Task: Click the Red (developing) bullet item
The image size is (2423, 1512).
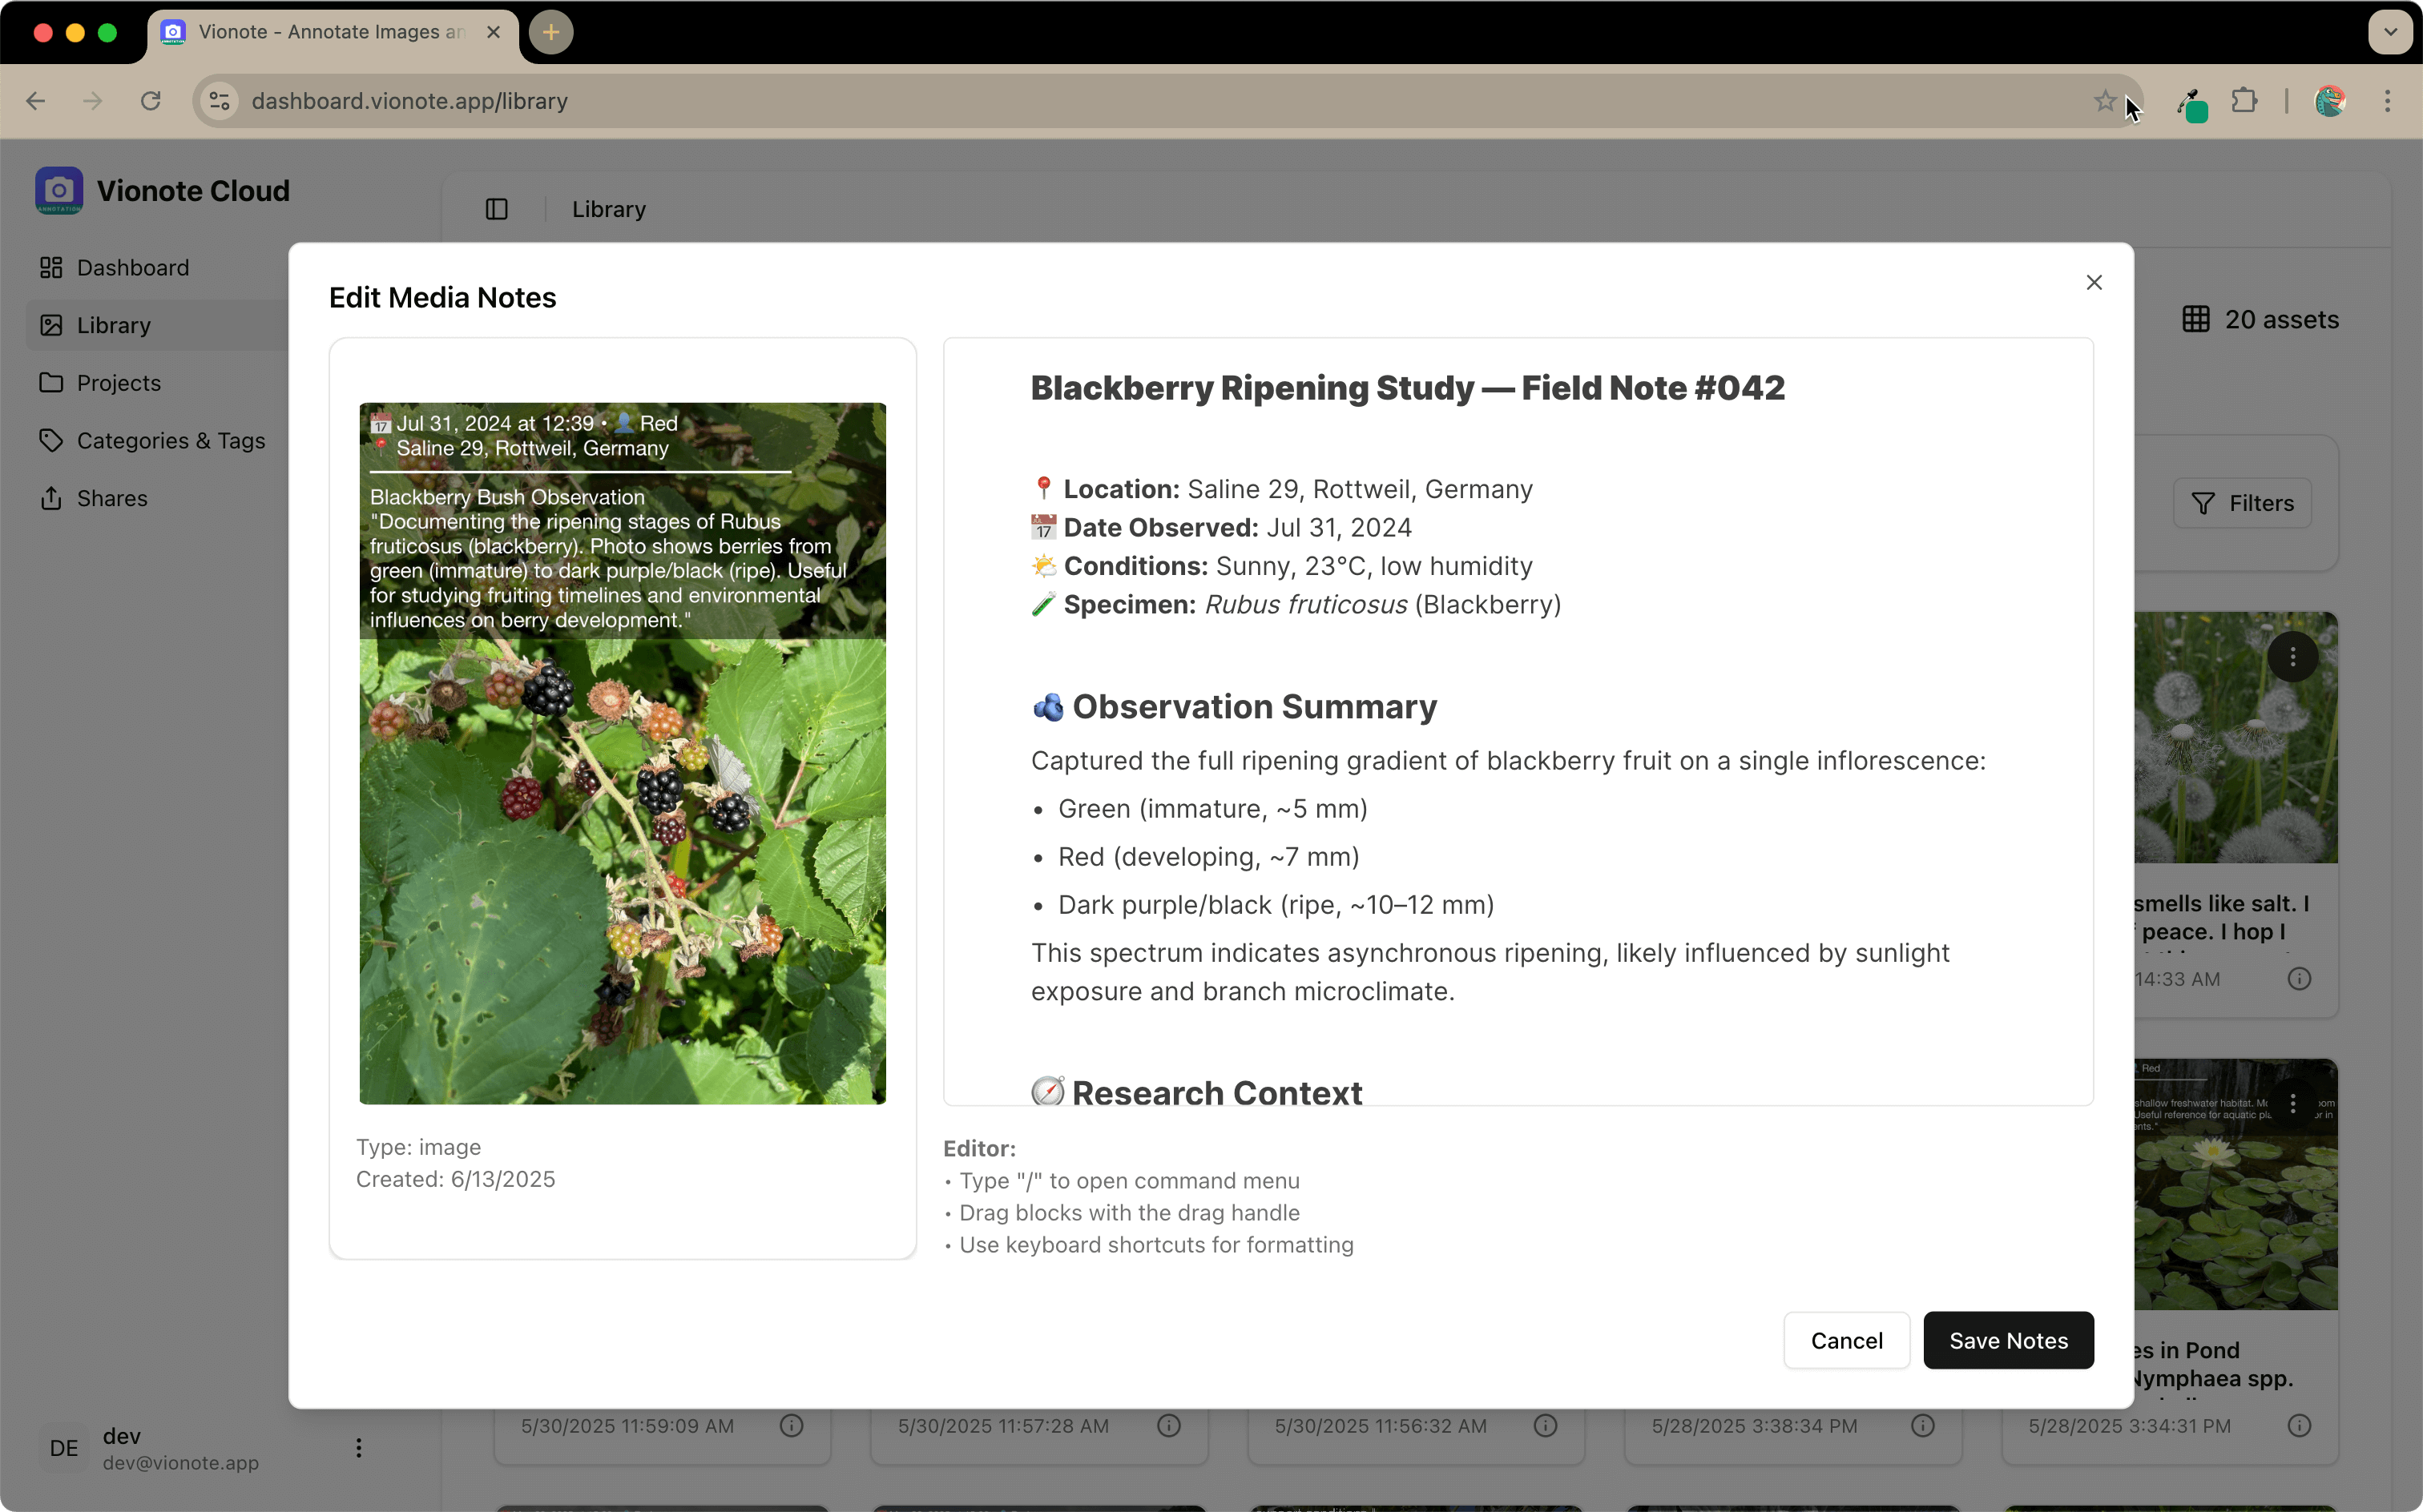Action: [x=1208, y=856]
